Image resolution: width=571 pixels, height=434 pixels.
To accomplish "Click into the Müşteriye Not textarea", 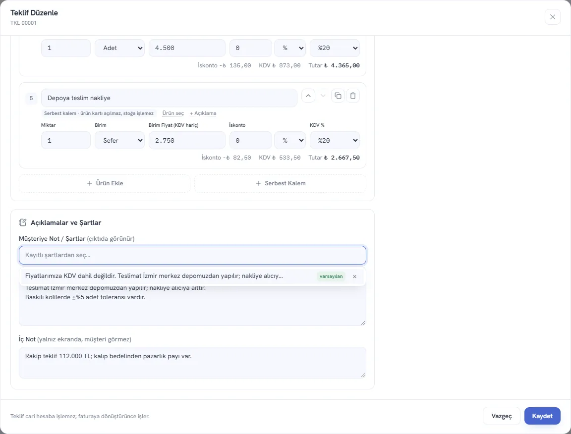I will pyautogui.click(x=193, y=306).
